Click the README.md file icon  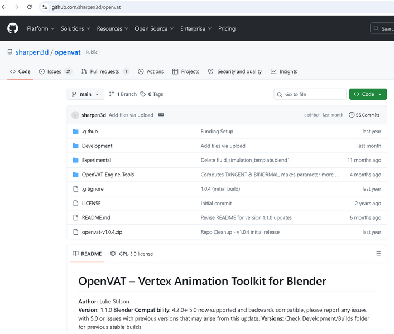(x=75, y=217)
